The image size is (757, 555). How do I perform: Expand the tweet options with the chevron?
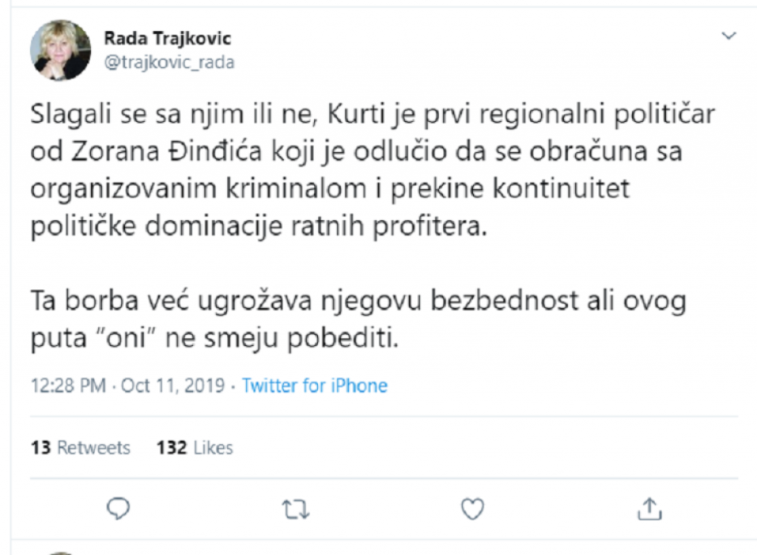click(730, 35)
